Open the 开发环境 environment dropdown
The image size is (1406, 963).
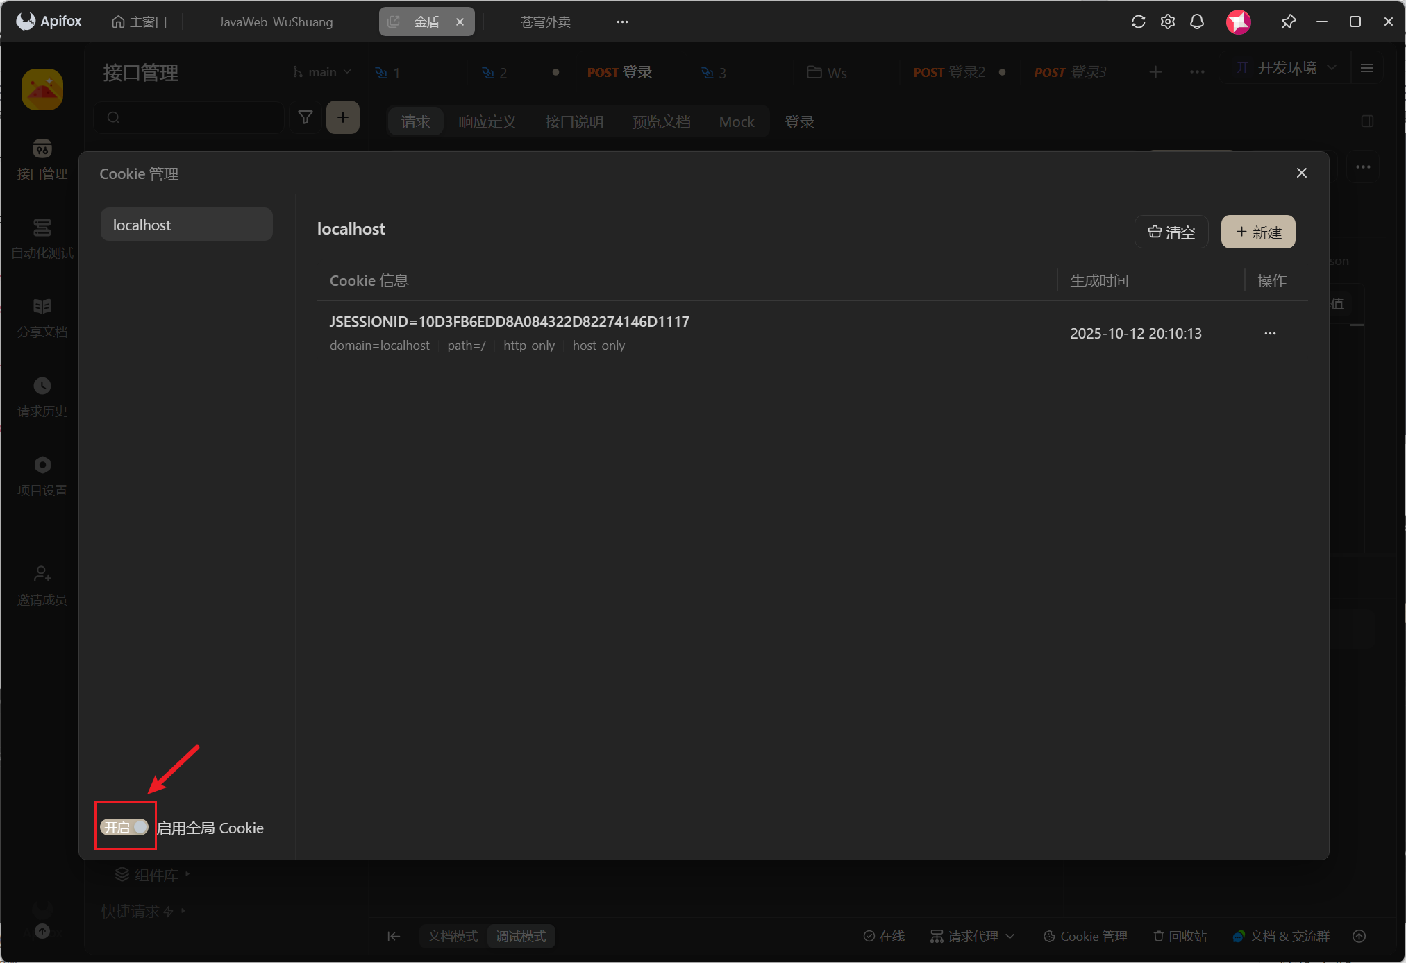coord(1287,68)
